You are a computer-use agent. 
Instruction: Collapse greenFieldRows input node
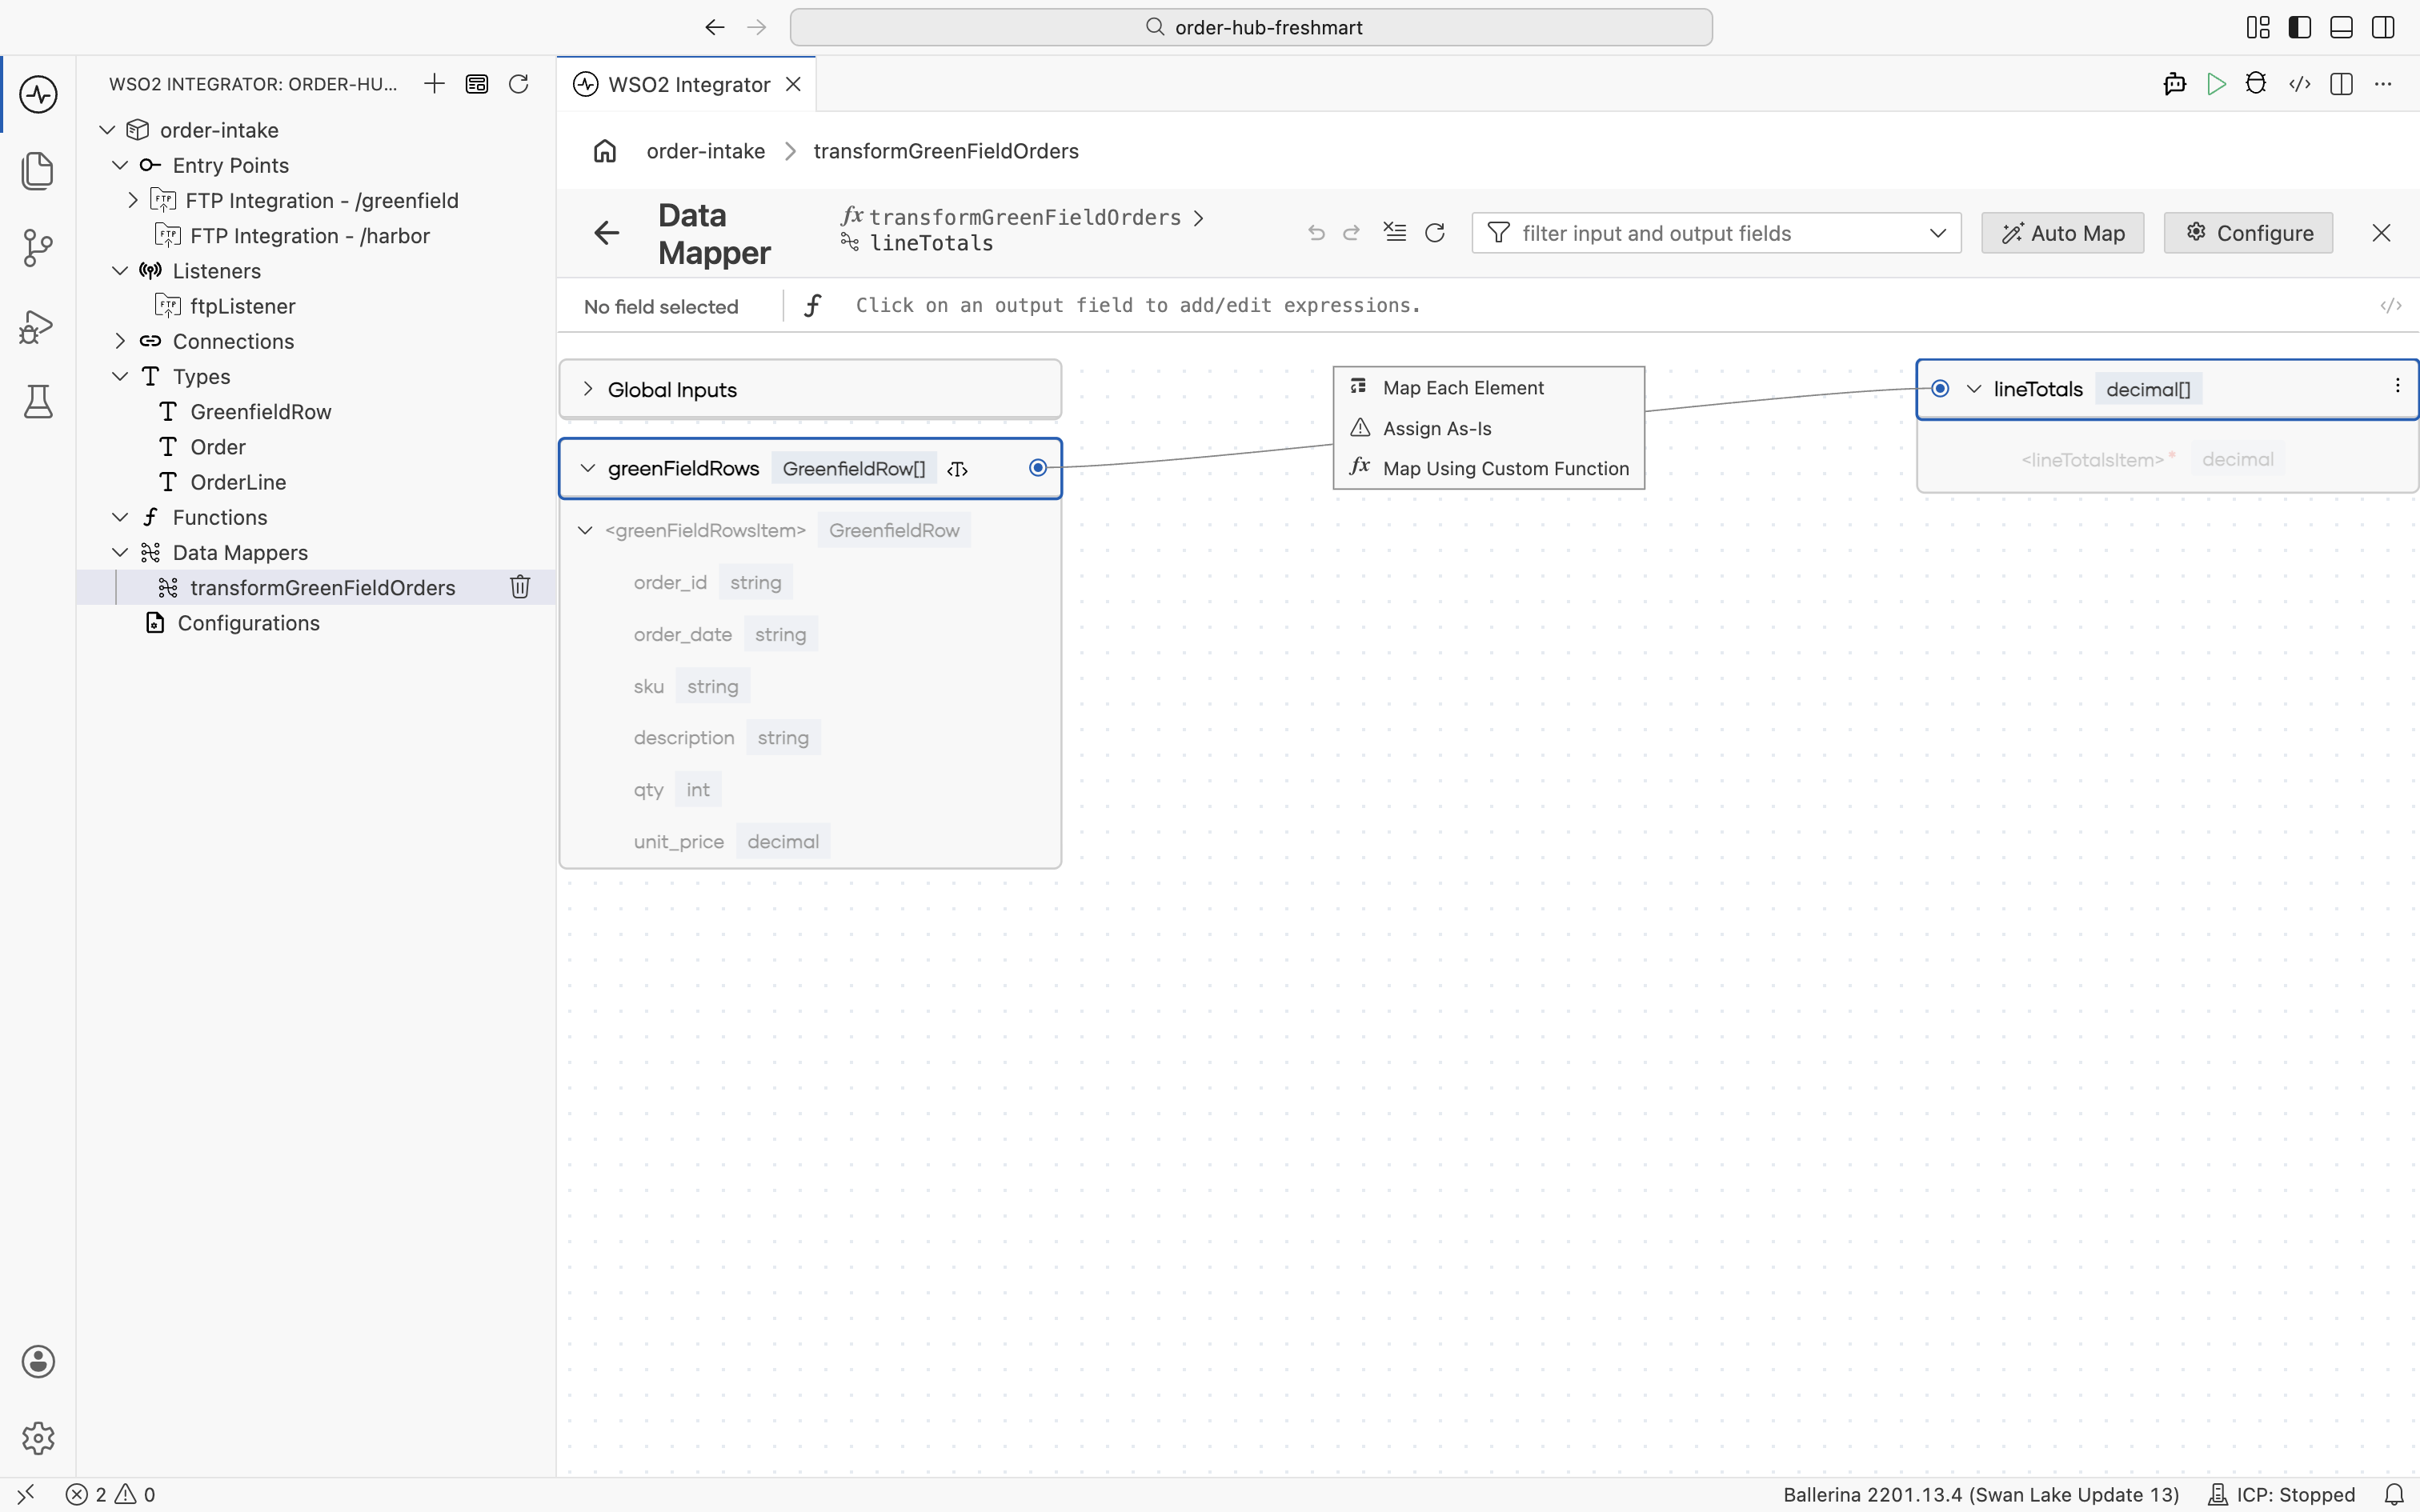click(x=588, y=468)
